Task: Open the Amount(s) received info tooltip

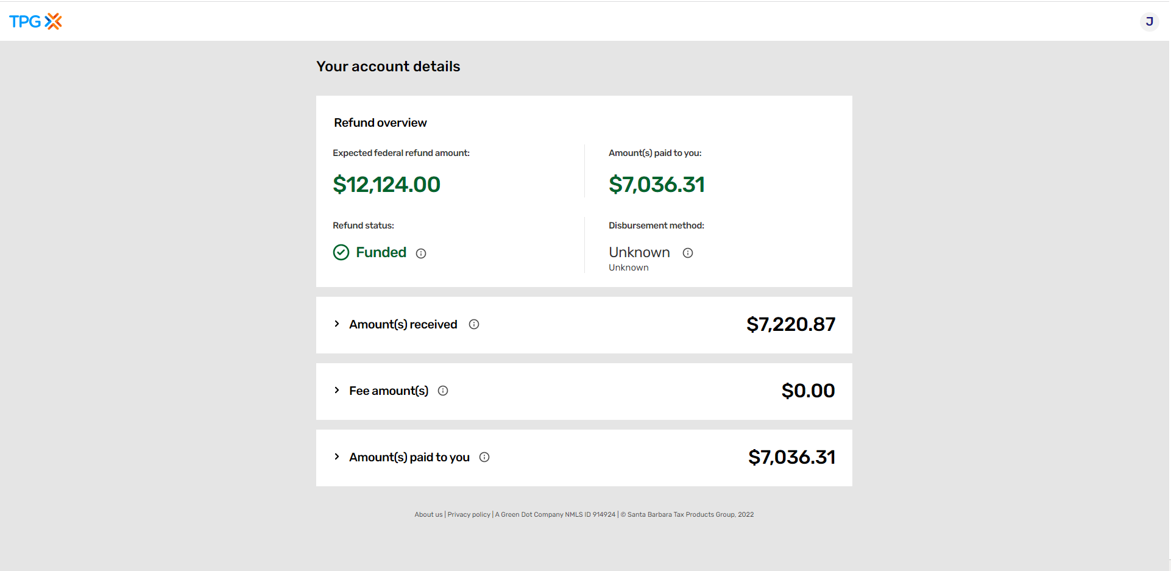Action: coord(474,324)
